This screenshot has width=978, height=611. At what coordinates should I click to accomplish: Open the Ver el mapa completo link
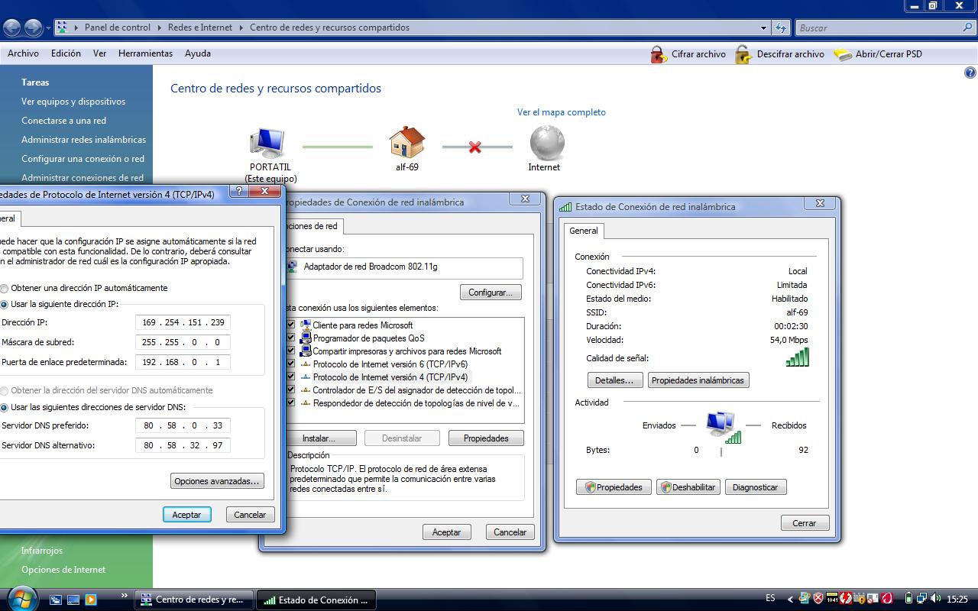point(561,112)
